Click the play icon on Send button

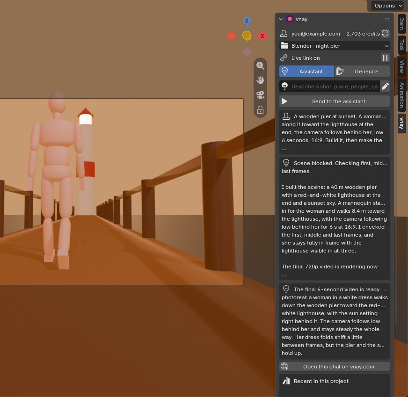coord(284,101)
